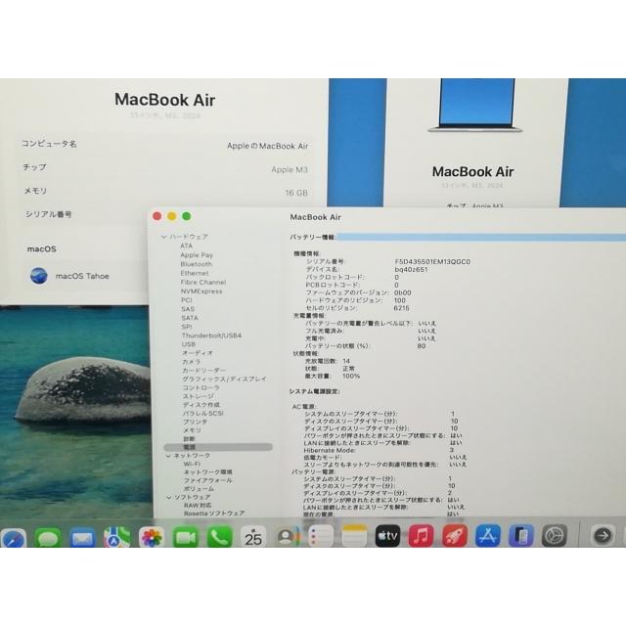Open Notes app in the Dock
626x626 pixels.
tap(354, 537)
